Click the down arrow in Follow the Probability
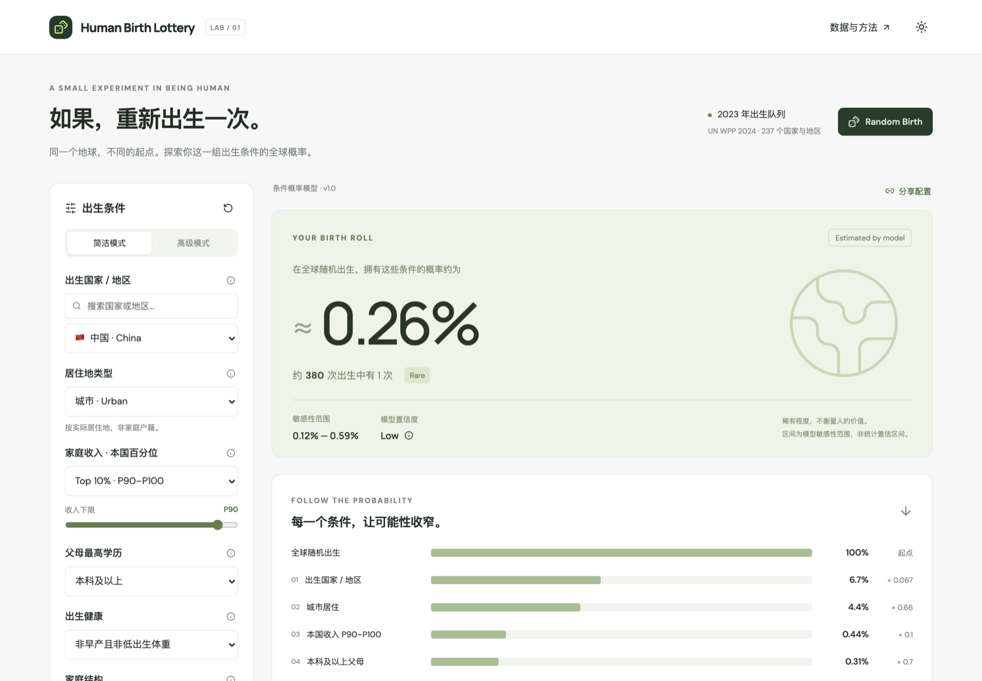The image size is (982, 681). pyautogui.click(x=905, y=511)
